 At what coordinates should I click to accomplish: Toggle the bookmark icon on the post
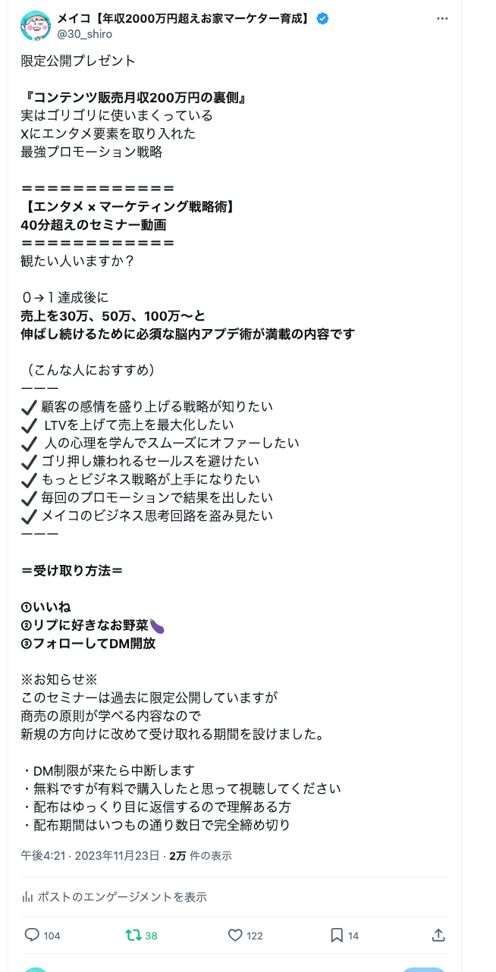pyautogui.click(x=337, y=936)
